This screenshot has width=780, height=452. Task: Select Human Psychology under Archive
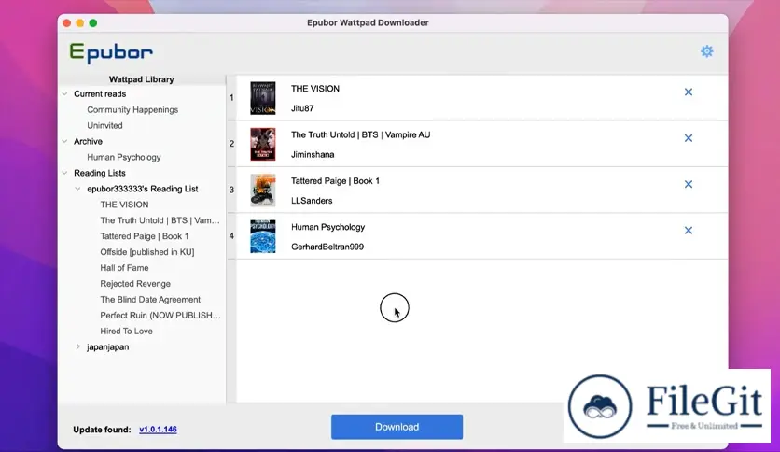coord(124,157)
